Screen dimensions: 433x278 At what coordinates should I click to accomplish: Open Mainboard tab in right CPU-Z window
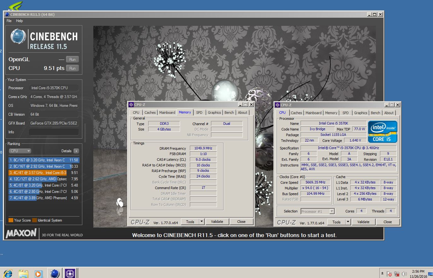(x=313, y=113)
